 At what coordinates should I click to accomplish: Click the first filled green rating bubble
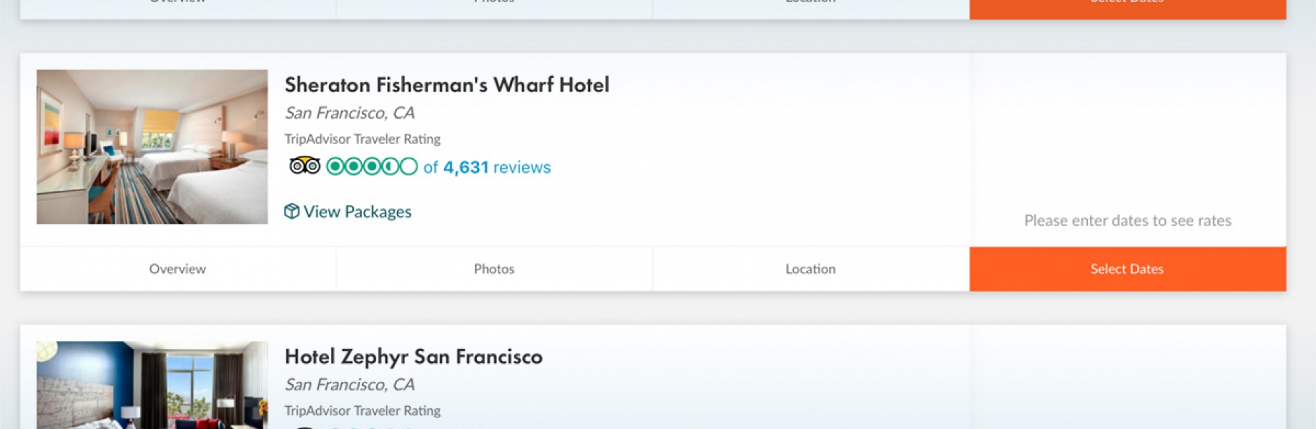(x=335, y=167)
